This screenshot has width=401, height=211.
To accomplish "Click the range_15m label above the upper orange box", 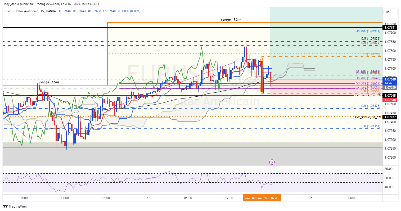I will (x=231, y=19).
